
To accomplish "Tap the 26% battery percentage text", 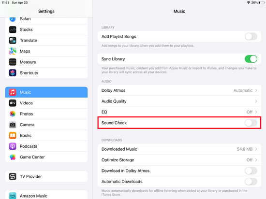I will 254,2.
